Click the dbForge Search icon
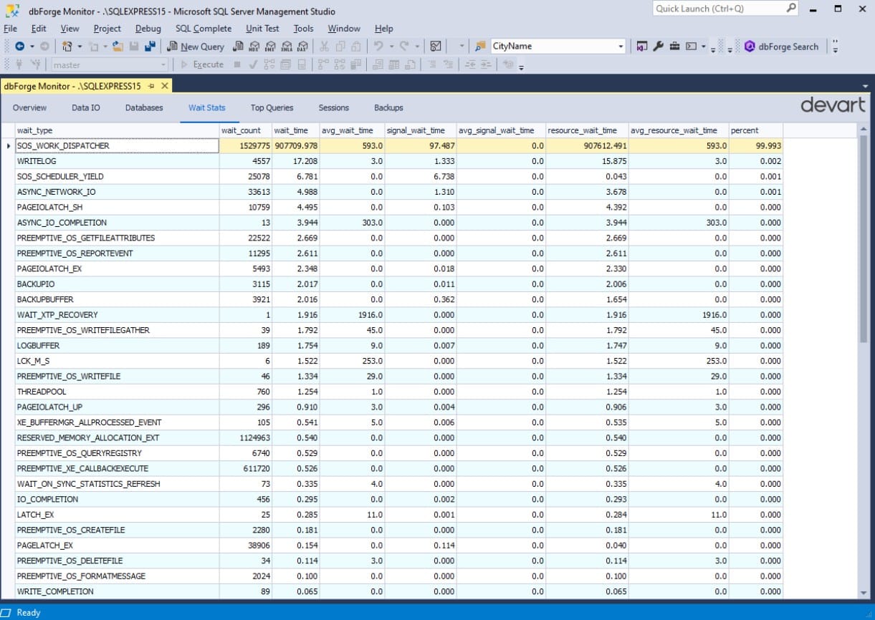This screenshot has width=875, height=620. coord(750,46)
